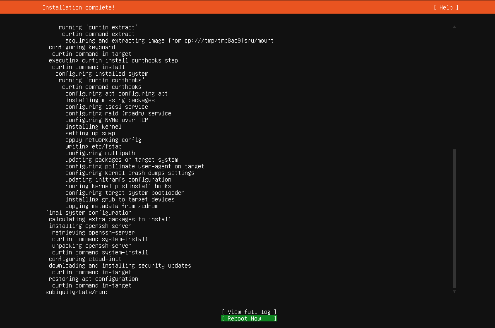Select the 'installing openssh-server' log line

coord(90,226)
